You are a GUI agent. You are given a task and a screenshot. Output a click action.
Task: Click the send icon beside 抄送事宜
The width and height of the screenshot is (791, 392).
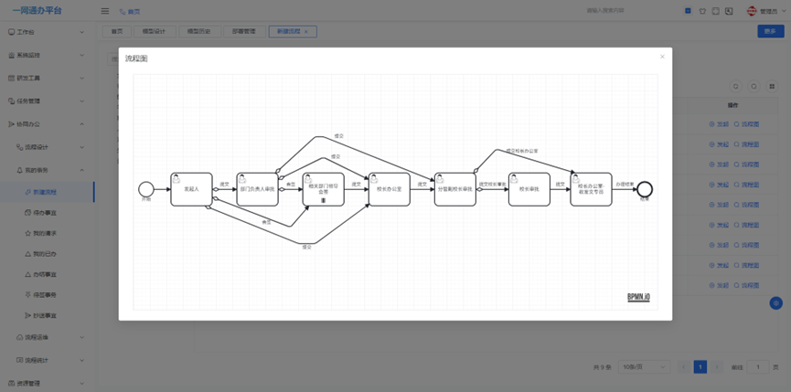coord(28,315)
